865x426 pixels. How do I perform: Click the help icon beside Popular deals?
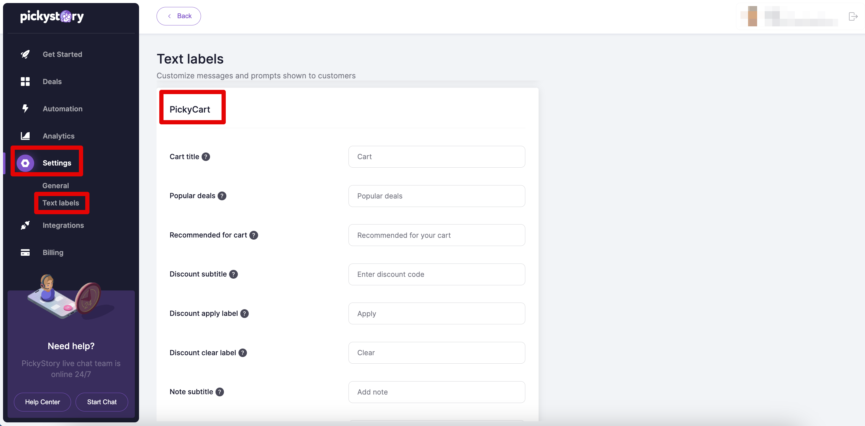[x=222, y=196]
